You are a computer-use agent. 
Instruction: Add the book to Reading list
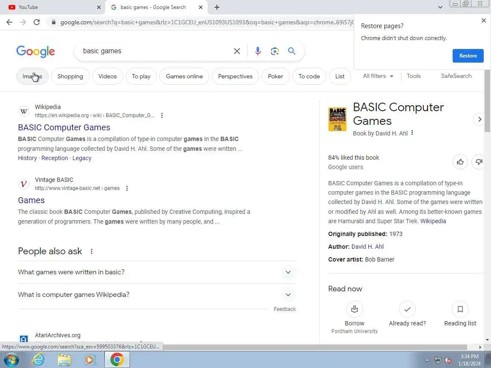460,309
